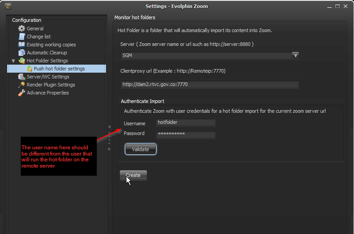
Task: Click the Change list icon
Action: (x=21, y=37)
